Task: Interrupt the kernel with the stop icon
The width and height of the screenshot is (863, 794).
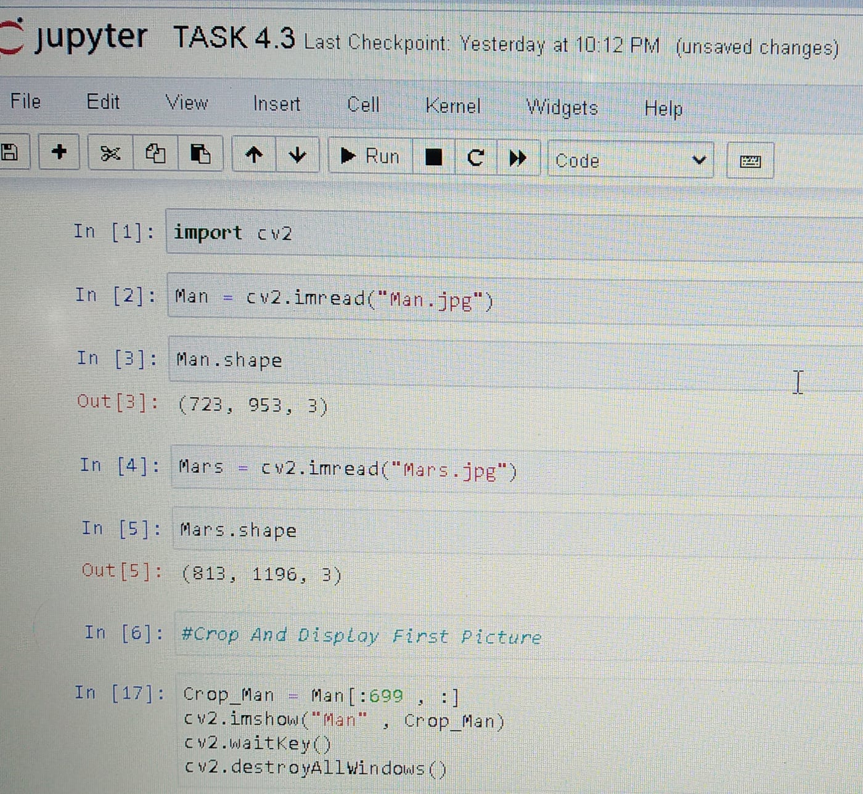Action: click(433, 158)
